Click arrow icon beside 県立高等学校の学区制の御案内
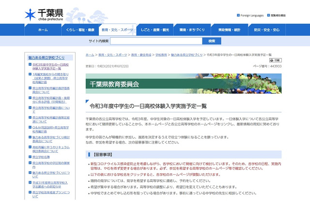 pyautogui.click(x=30, y=163)
